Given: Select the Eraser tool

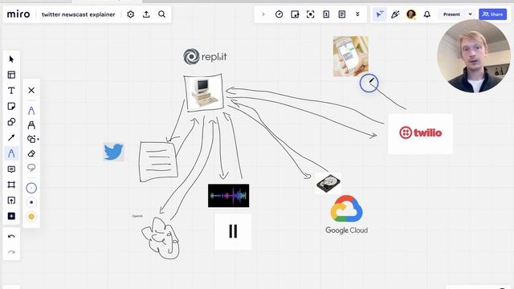Looking at the screenshot, I should (31, 153).
